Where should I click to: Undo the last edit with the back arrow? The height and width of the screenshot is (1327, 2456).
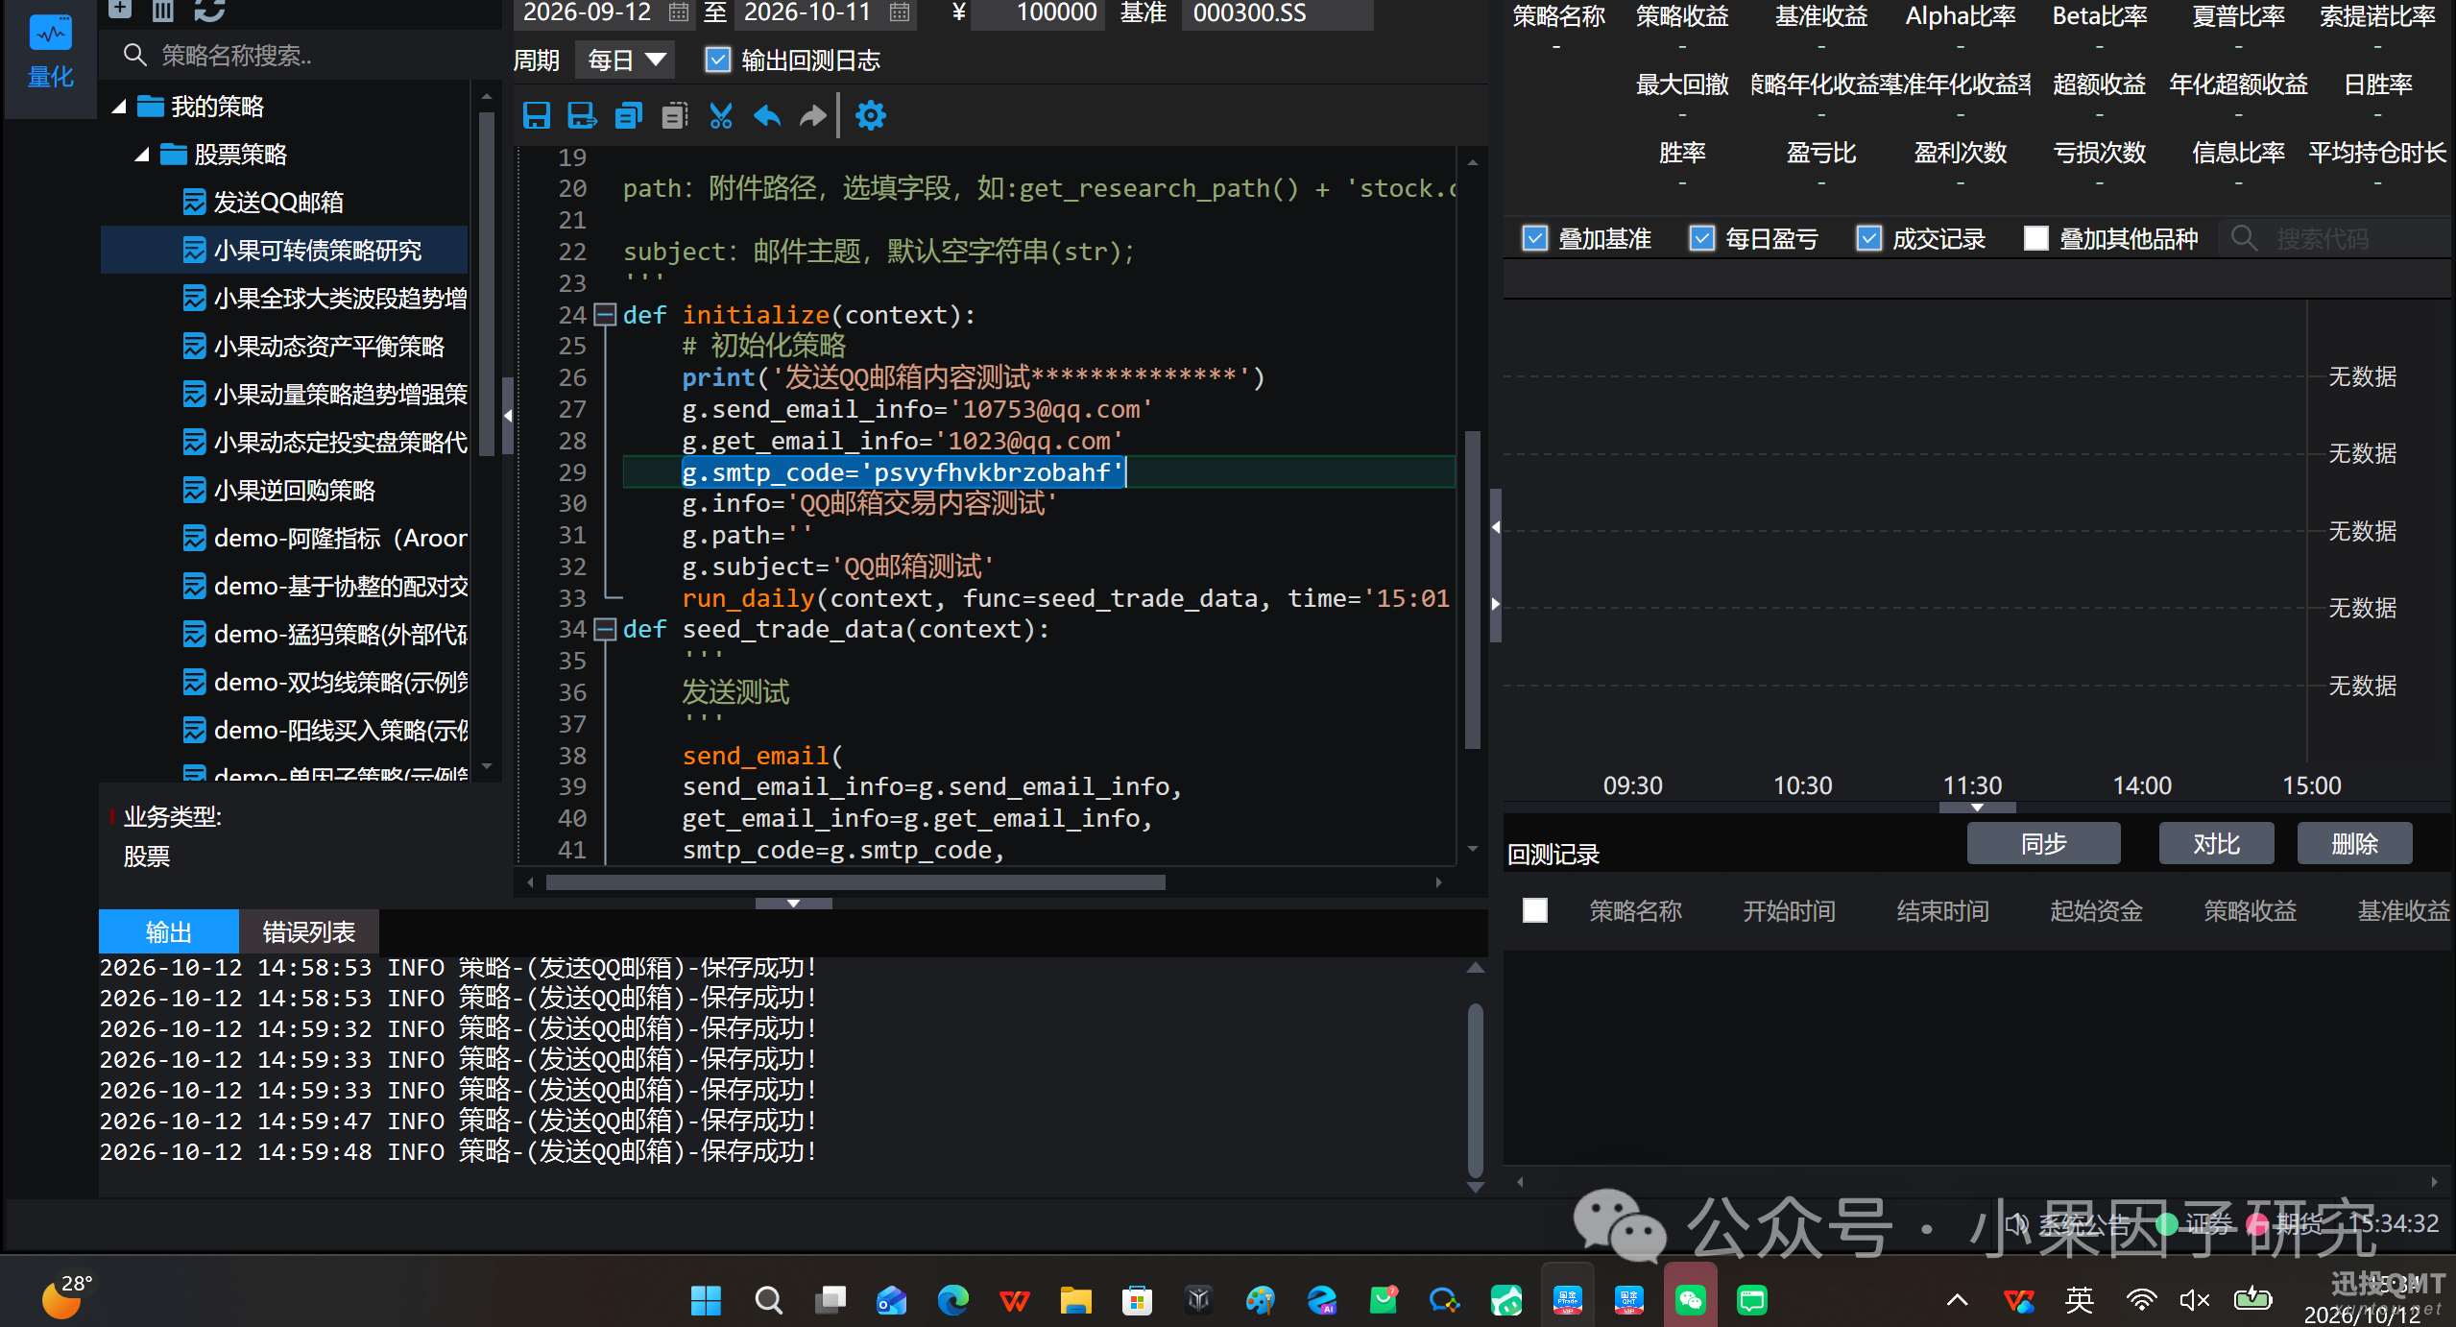[x=767, y=116]
